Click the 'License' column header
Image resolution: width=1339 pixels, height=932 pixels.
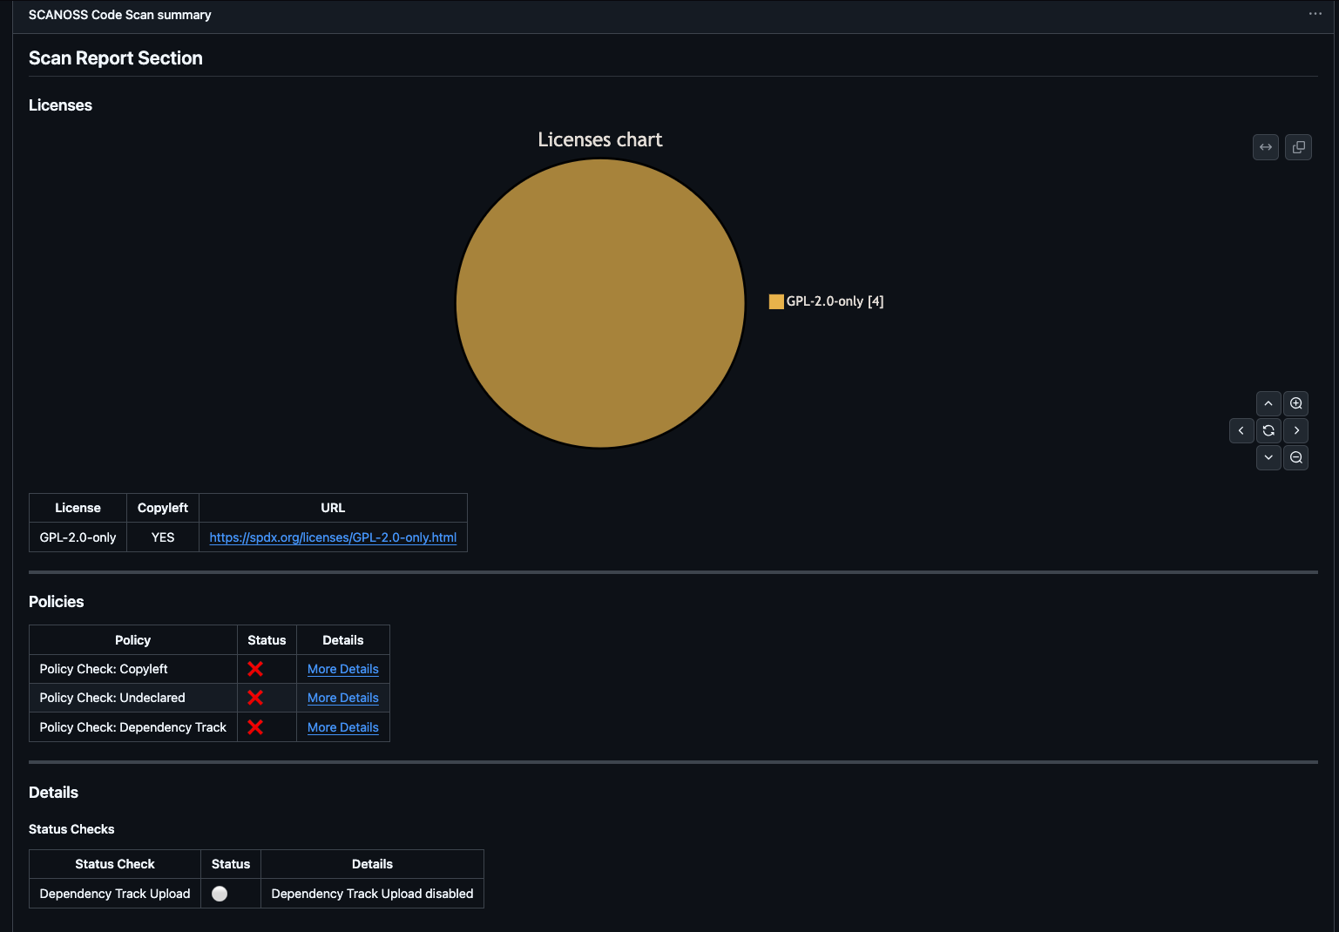78,508
